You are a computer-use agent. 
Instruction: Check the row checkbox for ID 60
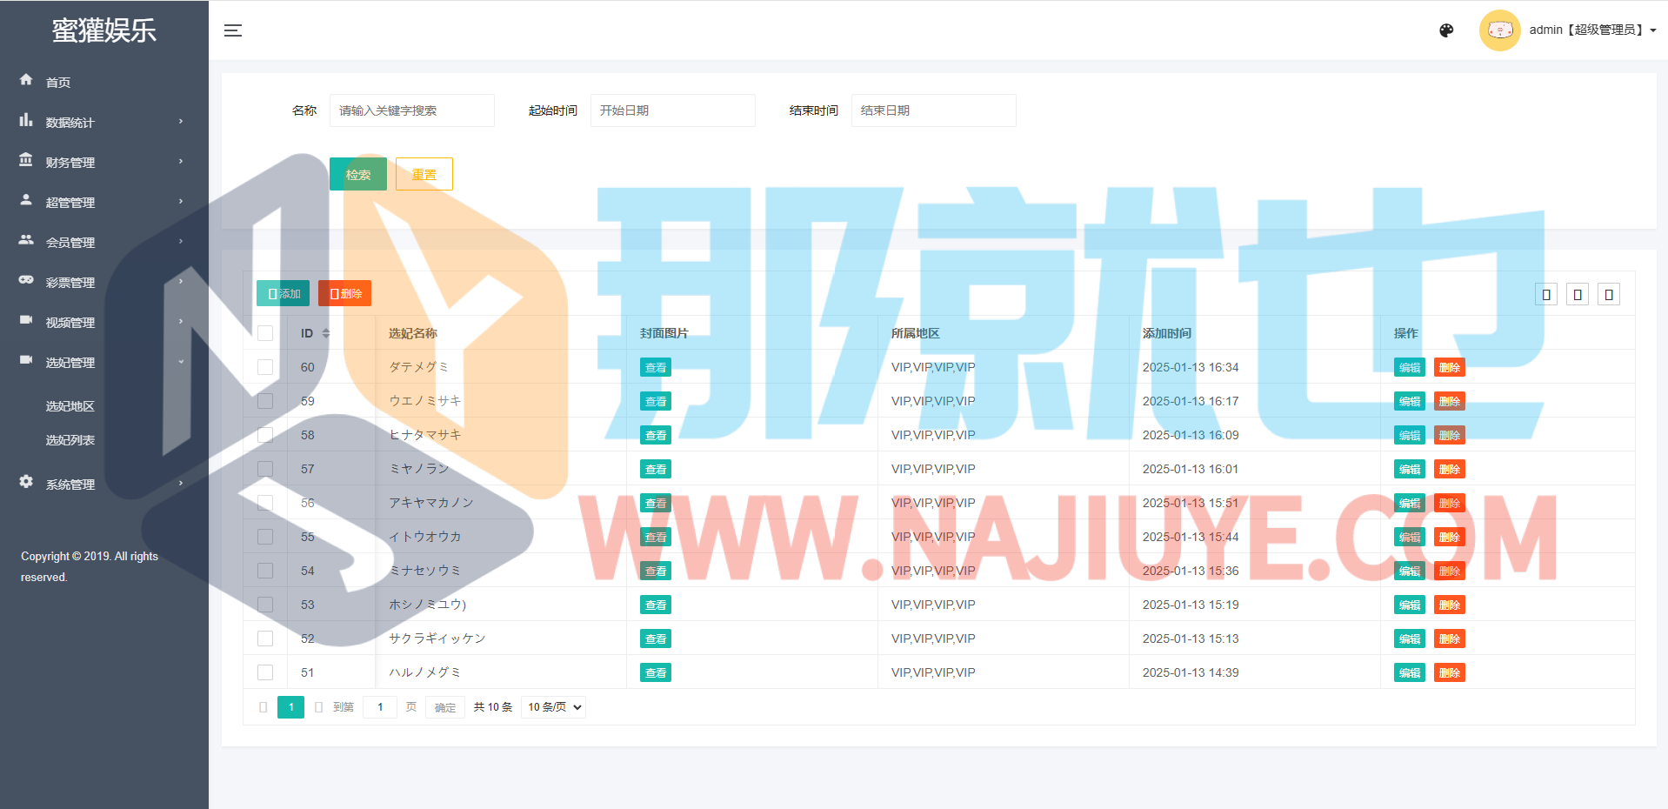tap(265, 367)
